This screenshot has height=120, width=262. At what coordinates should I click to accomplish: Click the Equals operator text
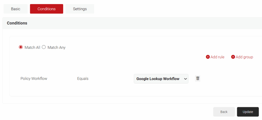83,79
